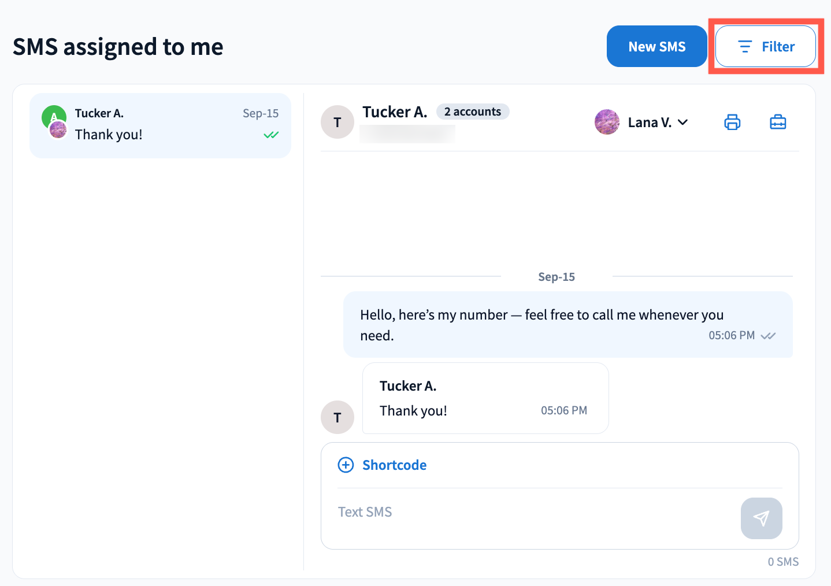Click the 0 SMS counter label
Image resolution: width=831 pixels, height=586 pixels.
(783, 562)
